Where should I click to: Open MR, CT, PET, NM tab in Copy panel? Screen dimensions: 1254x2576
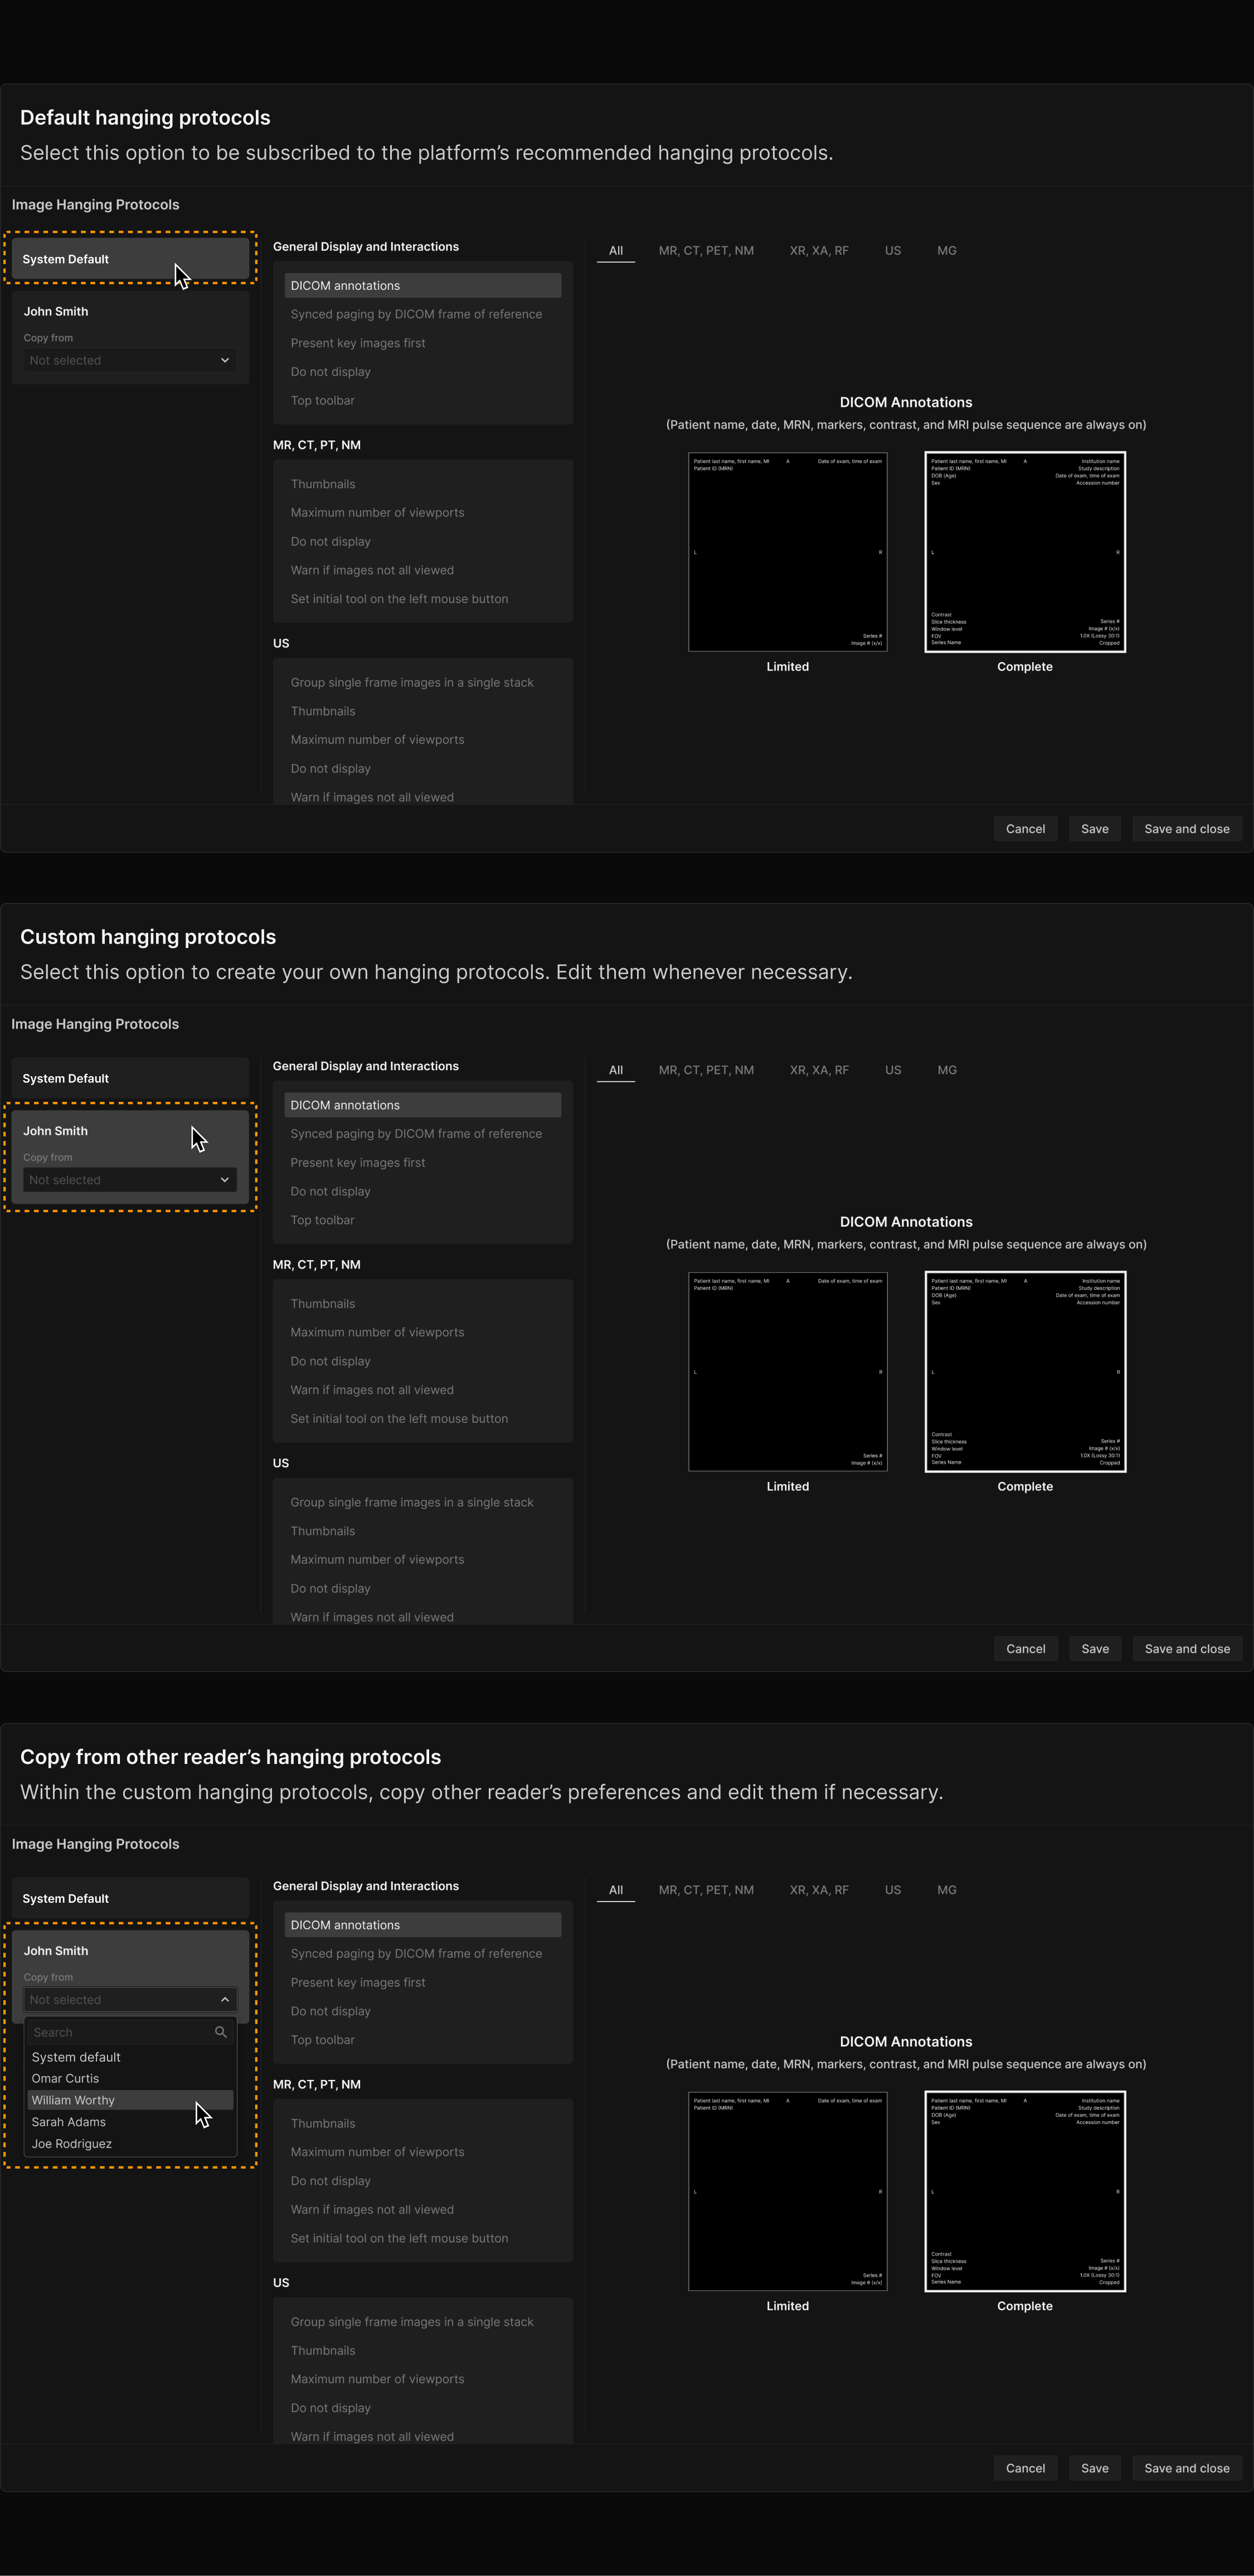(x=706, y=1890)
